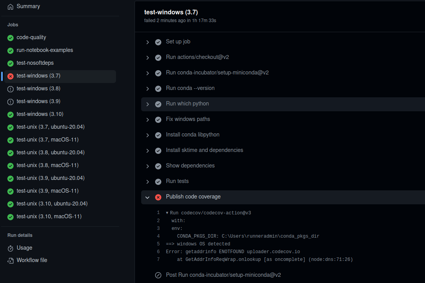Expand the Set up job step
The width and height of the screenshot is (425, 283).
(147, 41)
